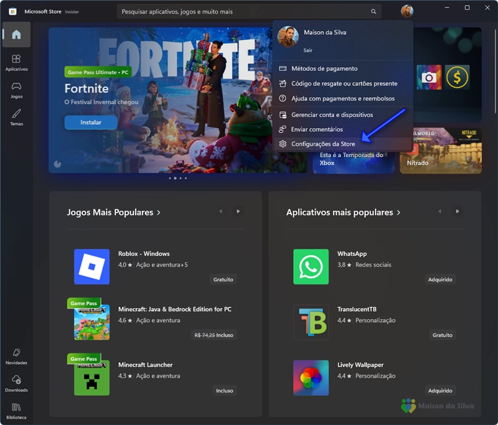
Task: Open Temas section in sidebar
Action: click(x=16, y=117)
